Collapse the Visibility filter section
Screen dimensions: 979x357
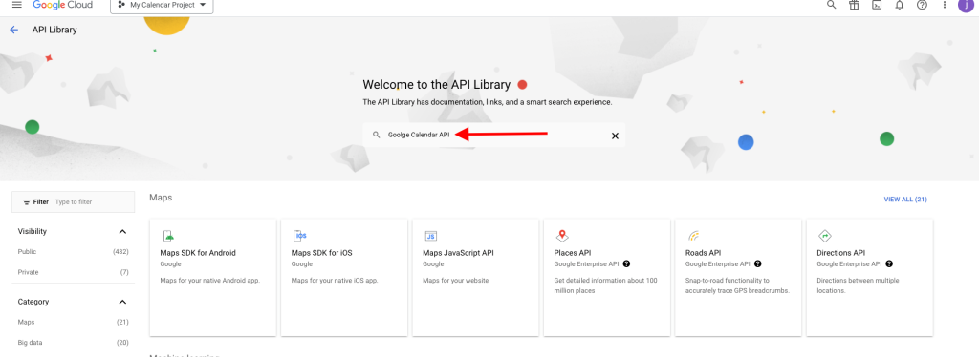pyautogui.click(x=122, y=232)
